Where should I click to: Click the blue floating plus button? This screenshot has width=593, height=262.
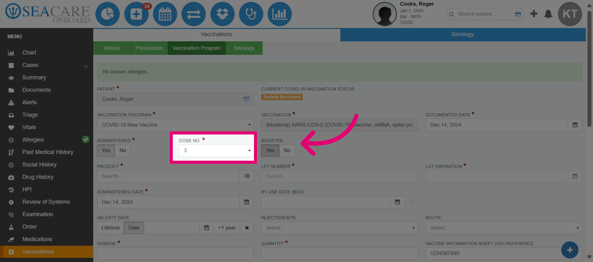coord(570,250)
